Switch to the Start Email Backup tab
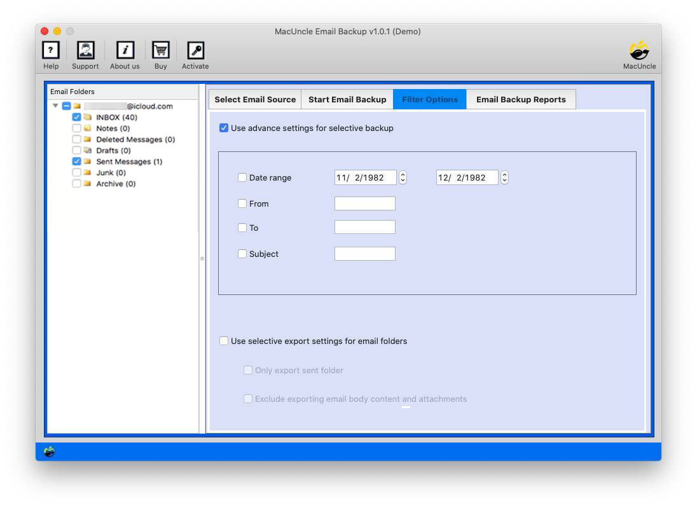697x508 pixels. point(347,99)
